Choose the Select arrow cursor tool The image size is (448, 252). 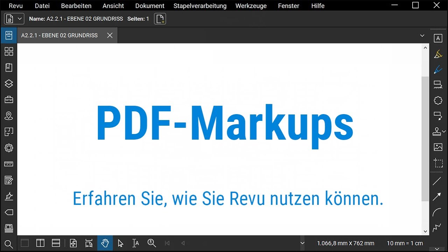tap(121, 243)
